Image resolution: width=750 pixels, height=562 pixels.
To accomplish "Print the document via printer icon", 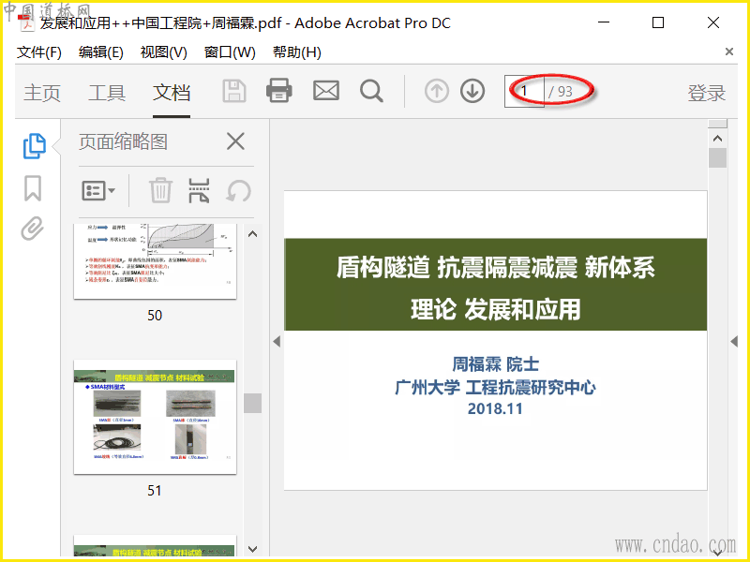I will (x=278, y=90).
